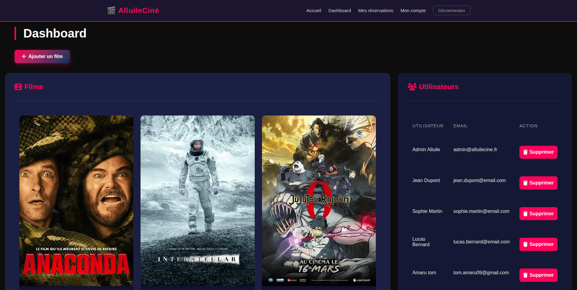Click trash icon for Jean Dupont

tap(526, 183)
